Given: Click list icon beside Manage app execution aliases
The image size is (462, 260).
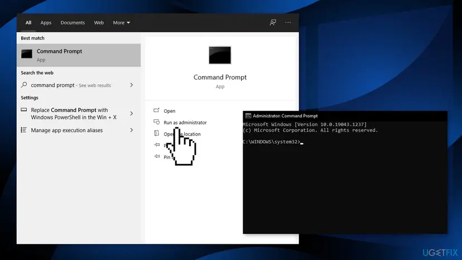Looking at the screenshot, I should pos(24,130).
